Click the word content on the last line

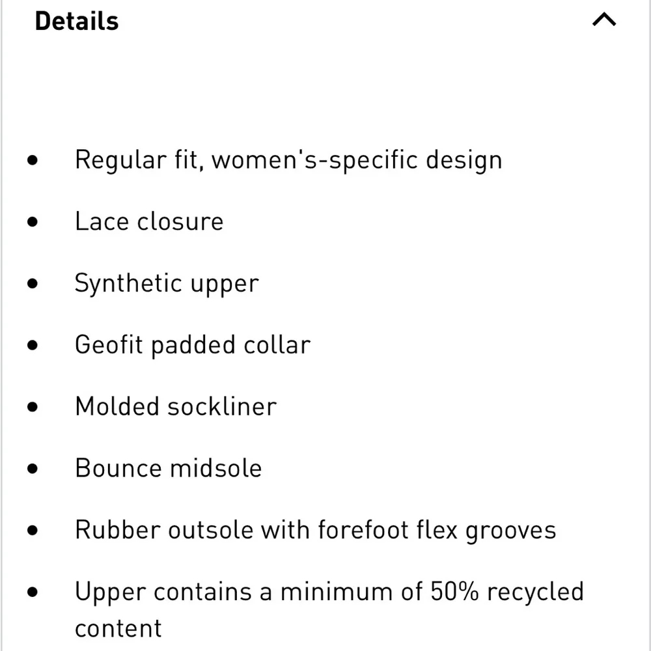point(118,629)
